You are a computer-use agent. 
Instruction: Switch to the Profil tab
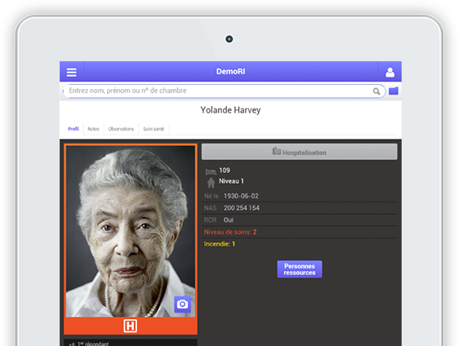pos(73,129)
